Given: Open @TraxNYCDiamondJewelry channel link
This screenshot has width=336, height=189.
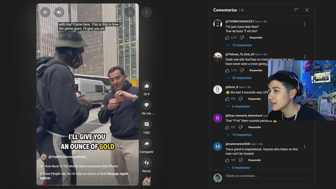Looking at the screenshot, I should pyautogui.click(x=67, y=157).
